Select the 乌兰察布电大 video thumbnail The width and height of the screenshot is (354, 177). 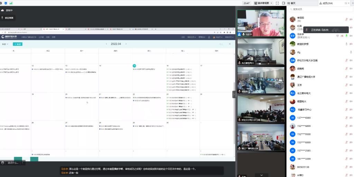click(261, 52)
